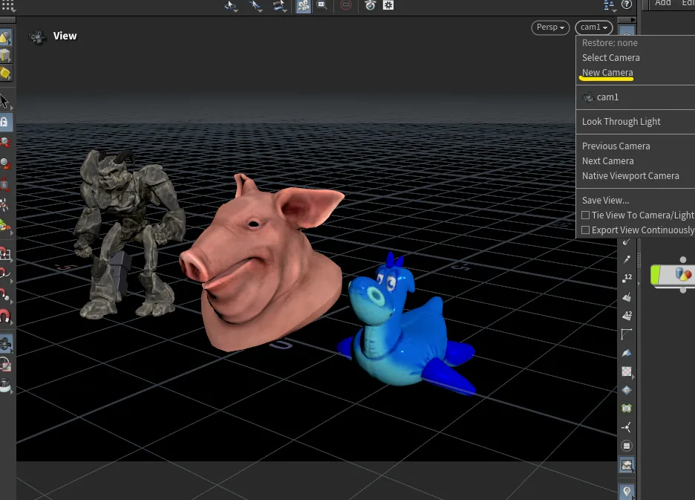Click the View camera icon in viewport
The image size is (695, 500).
click(x=38, y=37)
